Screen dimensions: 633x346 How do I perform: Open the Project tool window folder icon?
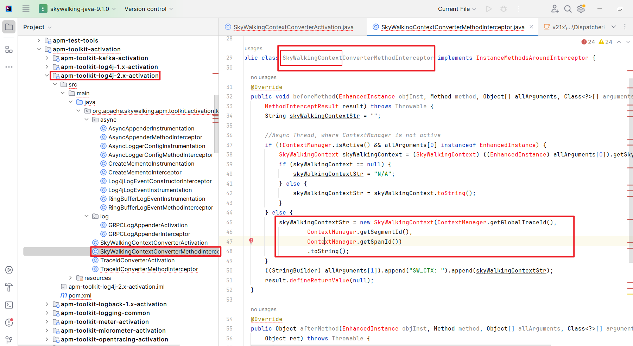9,27
